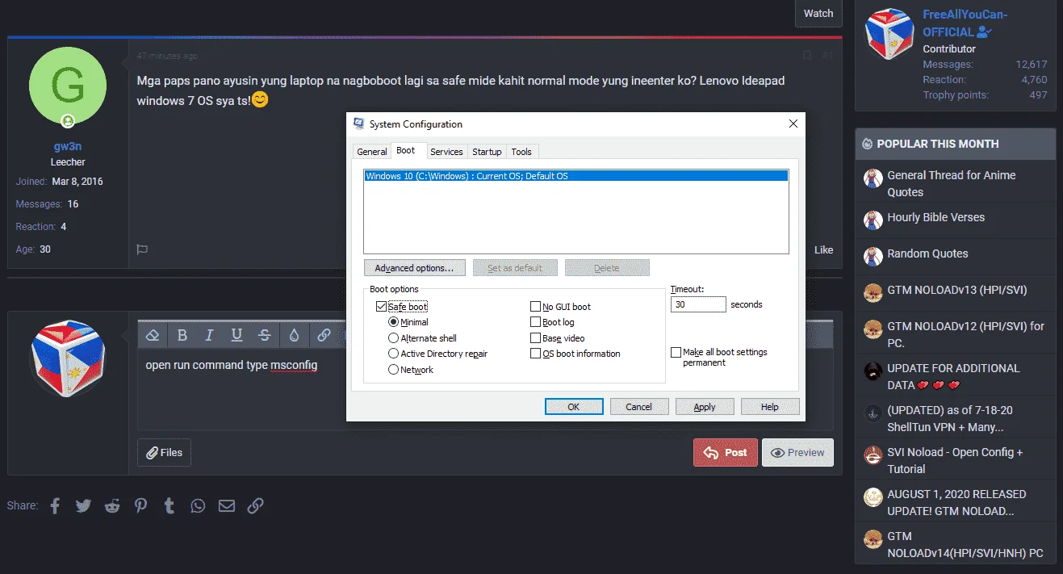Click the report flag icon under the post
1063x574 pixels.
tap(142, 249)
